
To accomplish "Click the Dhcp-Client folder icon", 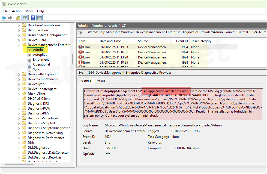I will (24, 94).
